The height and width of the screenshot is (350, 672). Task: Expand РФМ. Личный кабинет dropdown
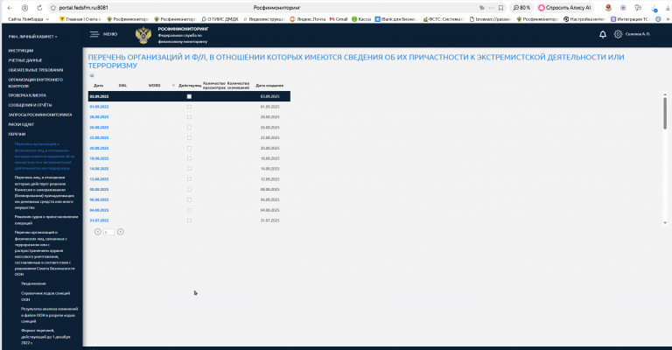point(32,37)
